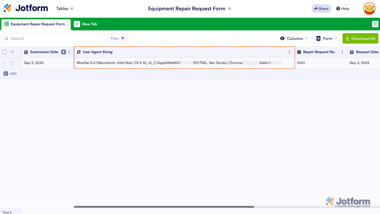The height and width of the screenshot is (214, 380).
Task: Click the Download All button
Action: coord(360,38)
